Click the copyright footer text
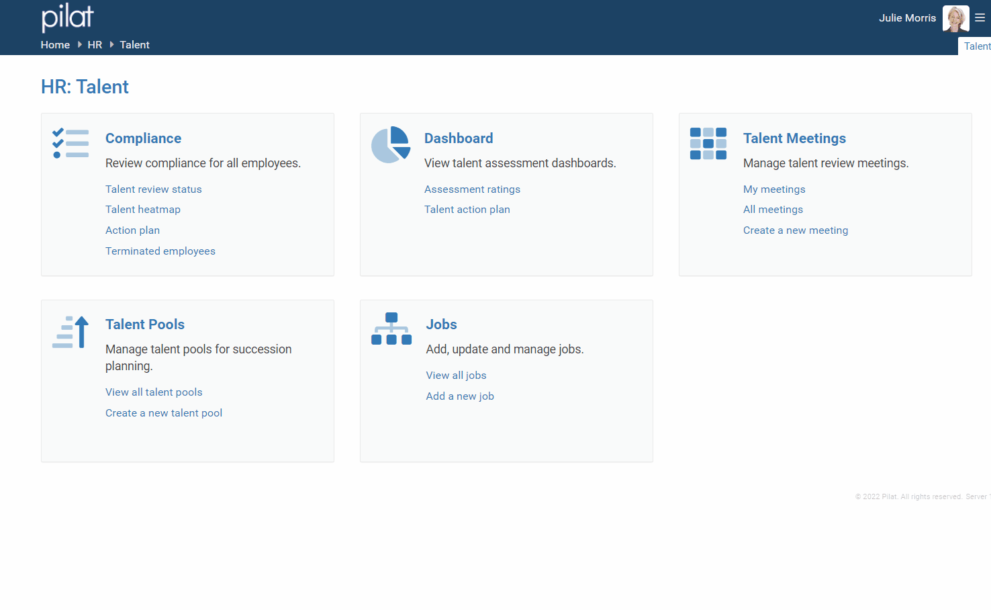This screenshot has width=991, height=610. 923,497
